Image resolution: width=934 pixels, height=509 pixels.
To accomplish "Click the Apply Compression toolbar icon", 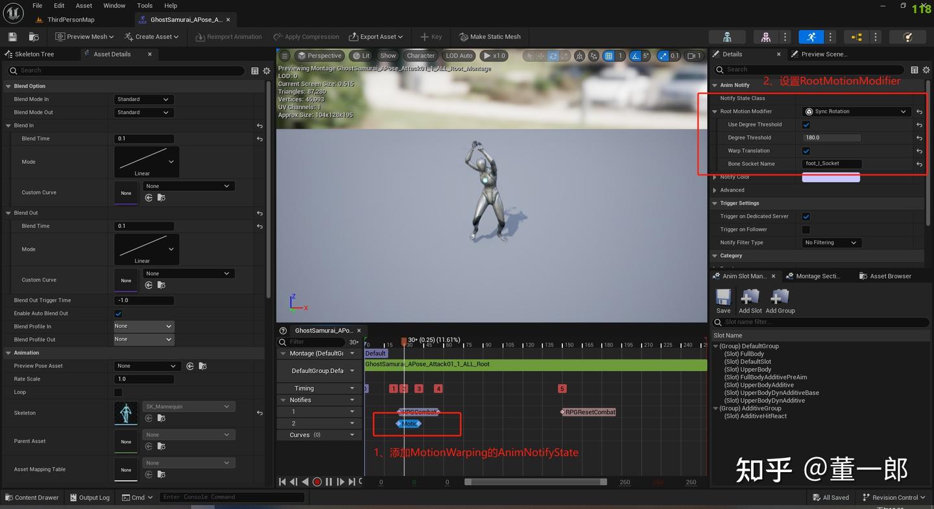I will (306, 36).
